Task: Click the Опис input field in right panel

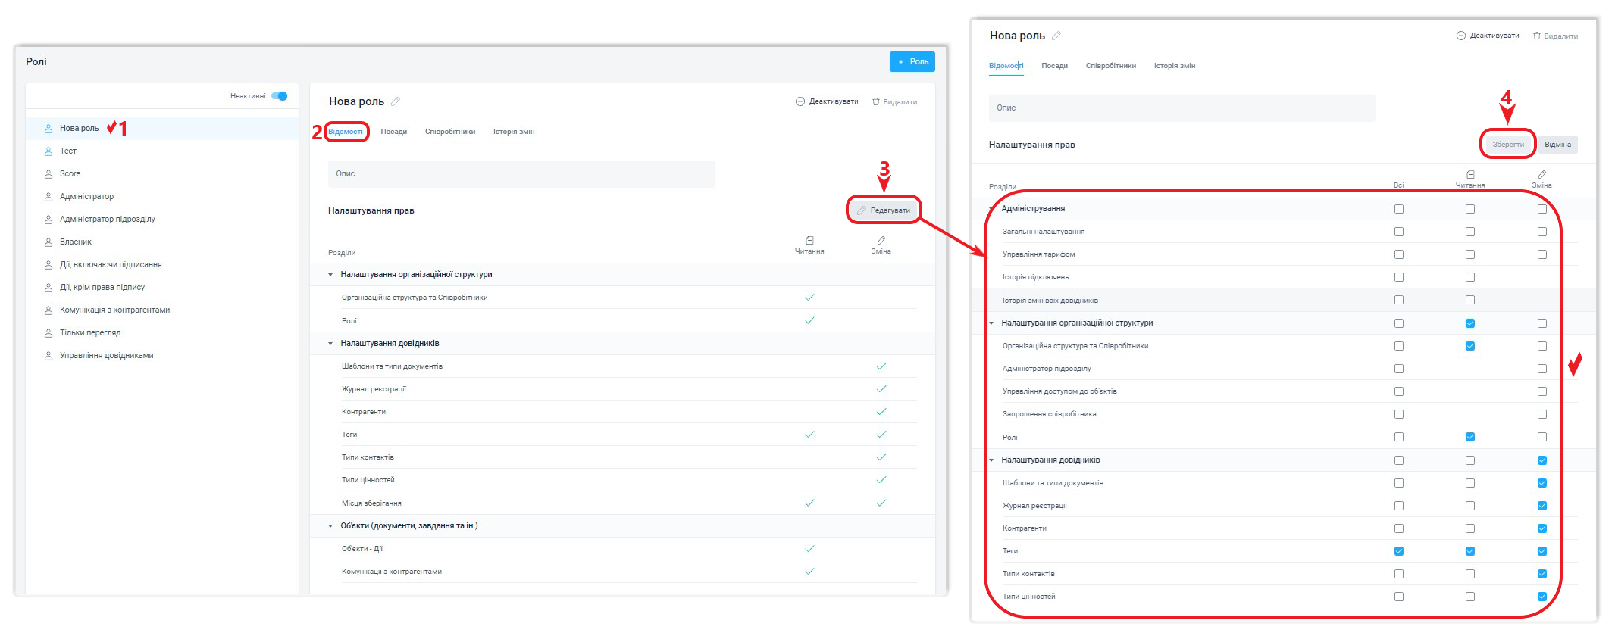Action: tap(1182, 108)
